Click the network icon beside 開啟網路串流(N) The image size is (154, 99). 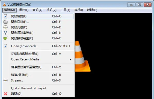point(5,33)
